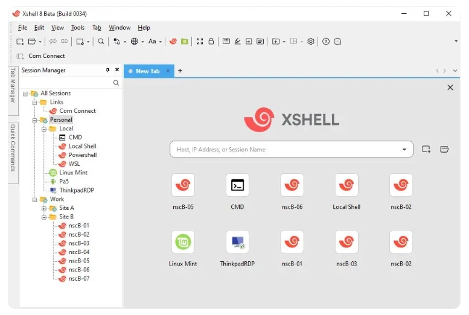This screenshot has width=469, height=315.
Task: Open the Tools menu
Action: [x=78, y=28]
